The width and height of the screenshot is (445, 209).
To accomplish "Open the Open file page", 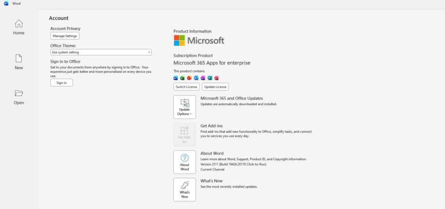I will [x=19, y=98].
